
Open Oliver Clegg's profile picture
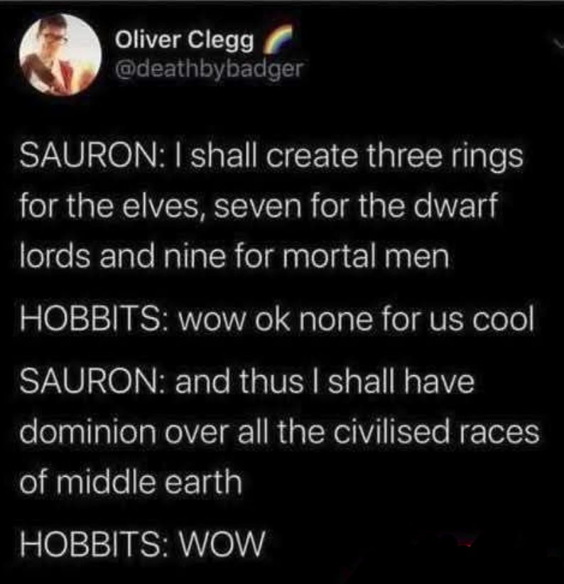click(x=60, y=55)
